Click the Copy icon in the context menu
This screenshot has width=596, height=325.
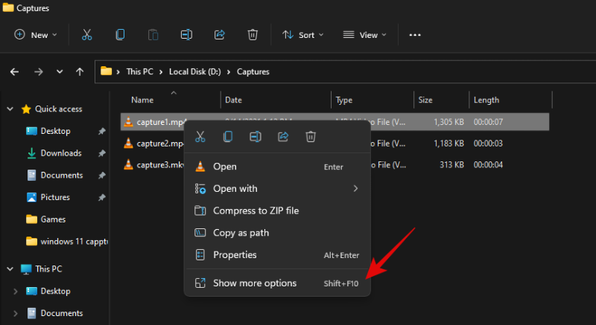click(x=228, y=137)
